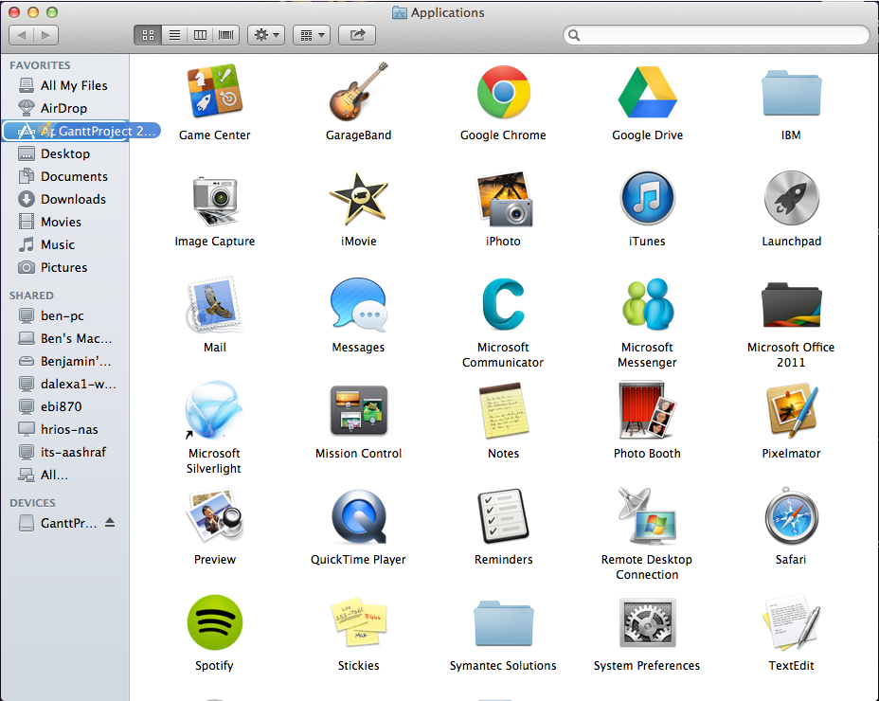Viewport: 879px width, 701px height.
Task: Eject the GanttProject device in sidebar
Action: tap(110, 523)
